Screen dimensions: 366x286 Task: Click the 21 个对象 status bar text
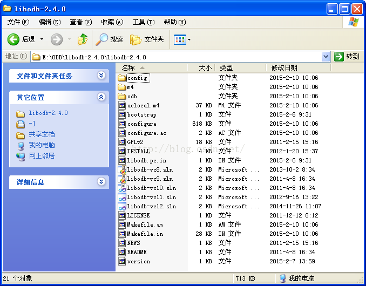[x=17, y=278]
